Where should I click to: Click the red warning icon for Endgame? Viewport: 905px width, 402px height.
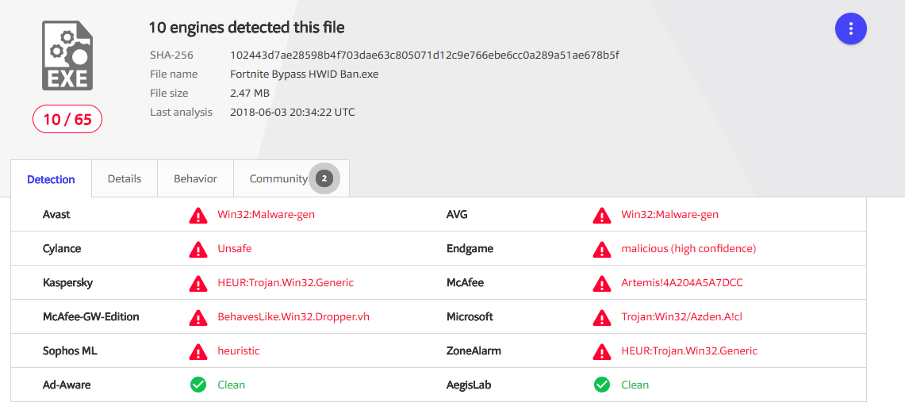602,249
